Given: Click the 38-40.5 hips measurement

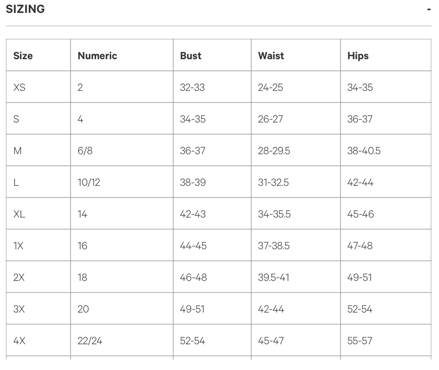Looking at the screenshot, I should (x=364, y=151).
